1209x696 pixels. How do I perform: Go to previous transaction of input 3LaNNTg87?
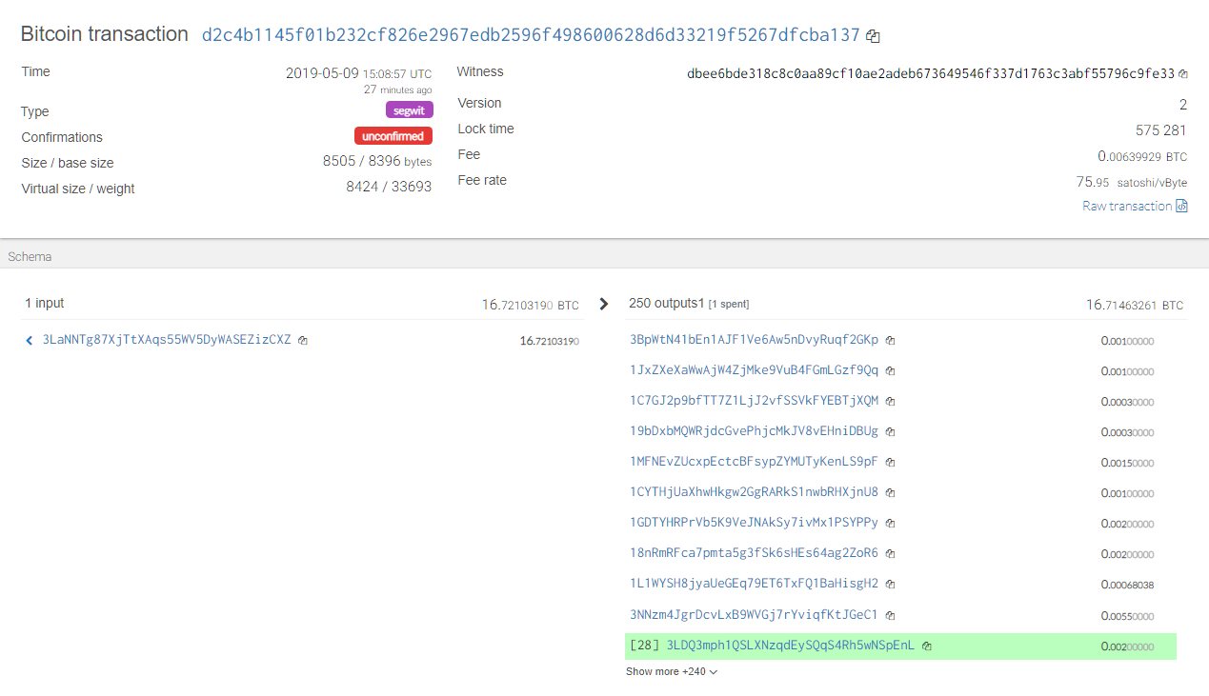point(30,340)
